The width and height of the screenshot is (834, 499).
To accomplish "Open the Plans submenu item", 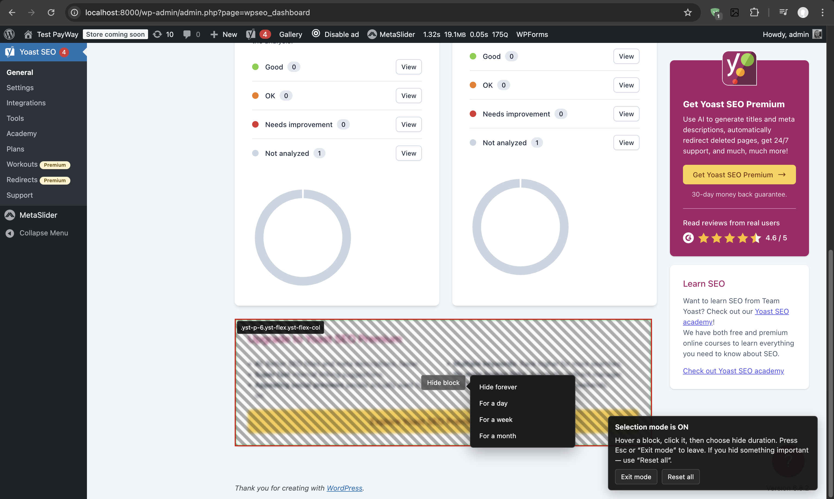I will [x=15, y=149].
